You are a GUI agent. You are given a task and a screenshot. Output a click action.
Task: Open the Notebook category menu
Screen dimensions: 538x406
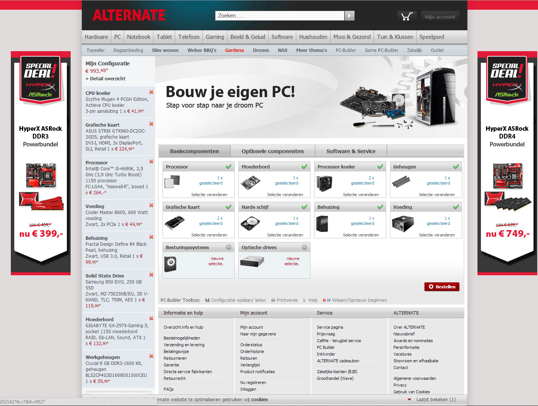pyautogui.click(x=139, y=37)
